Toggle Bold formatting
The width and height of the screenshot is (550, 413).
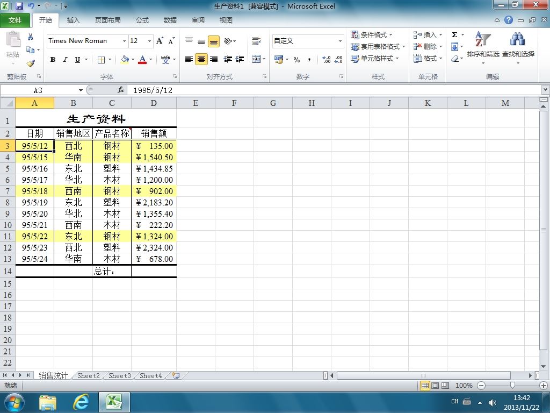tap(53, 59)
